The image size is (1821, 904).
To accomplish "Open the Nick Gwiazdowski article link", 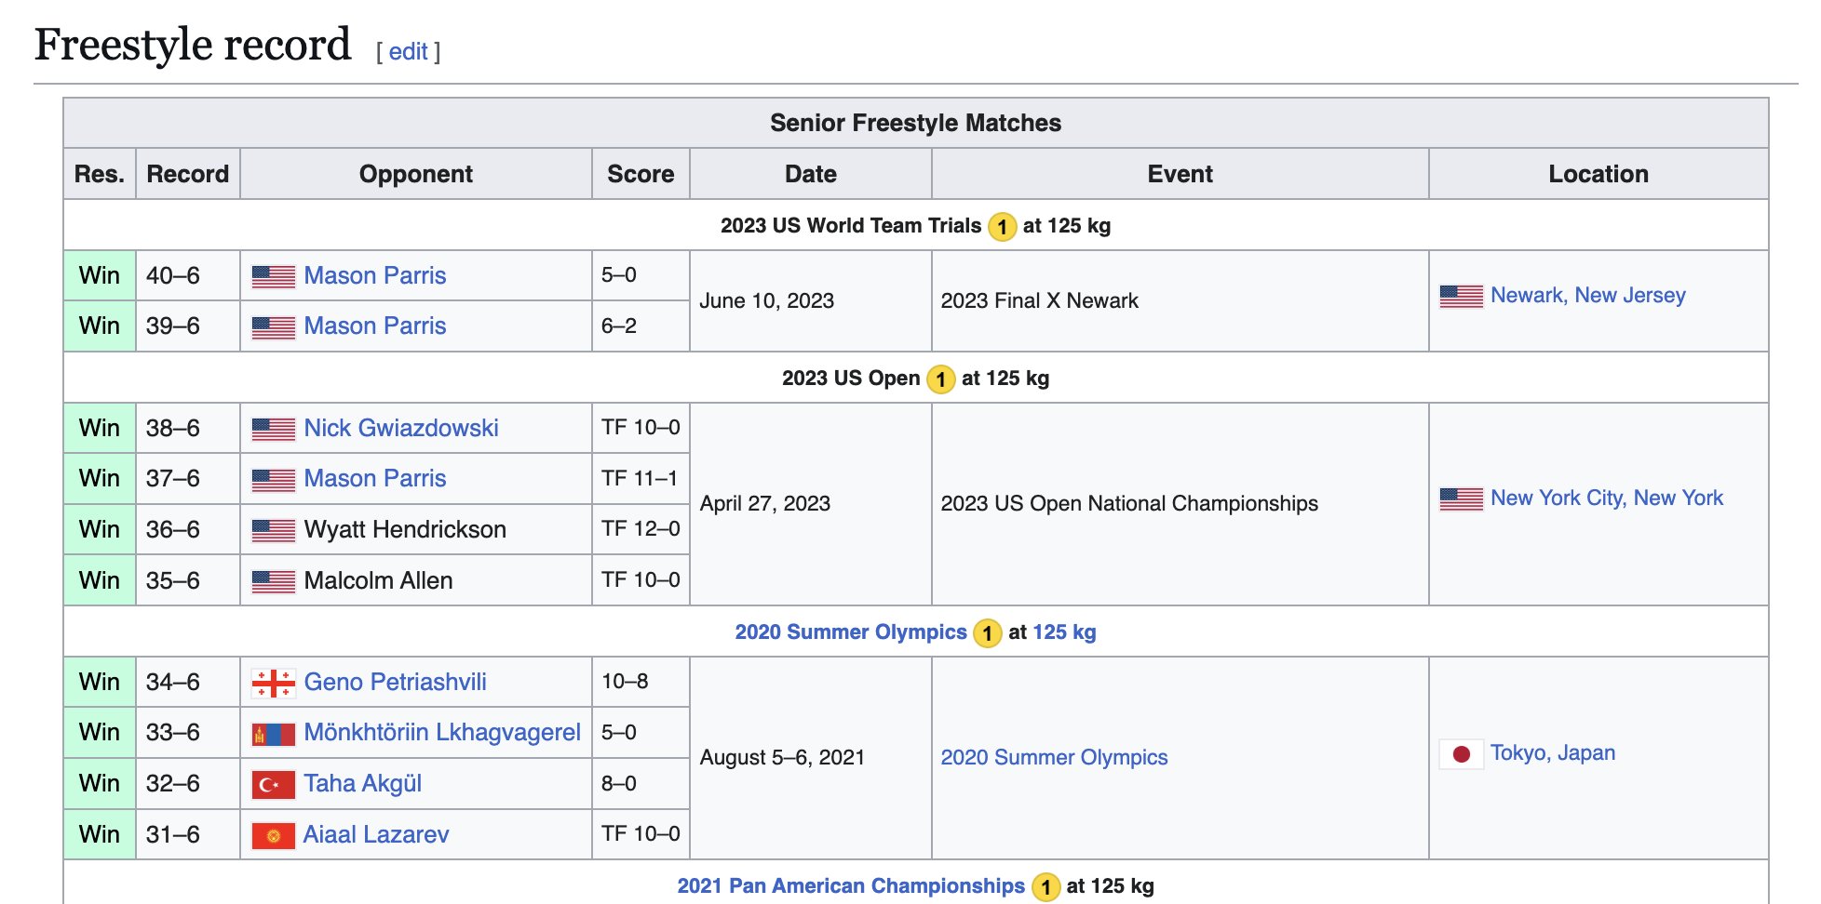I will coord(401,428).
